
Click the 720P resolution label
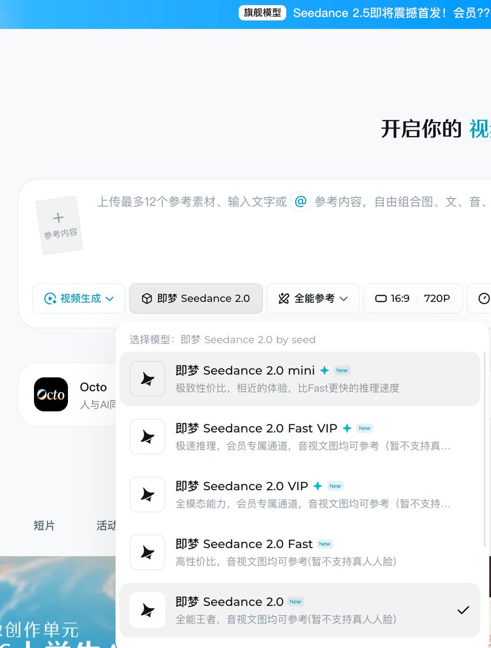[437, 299]
